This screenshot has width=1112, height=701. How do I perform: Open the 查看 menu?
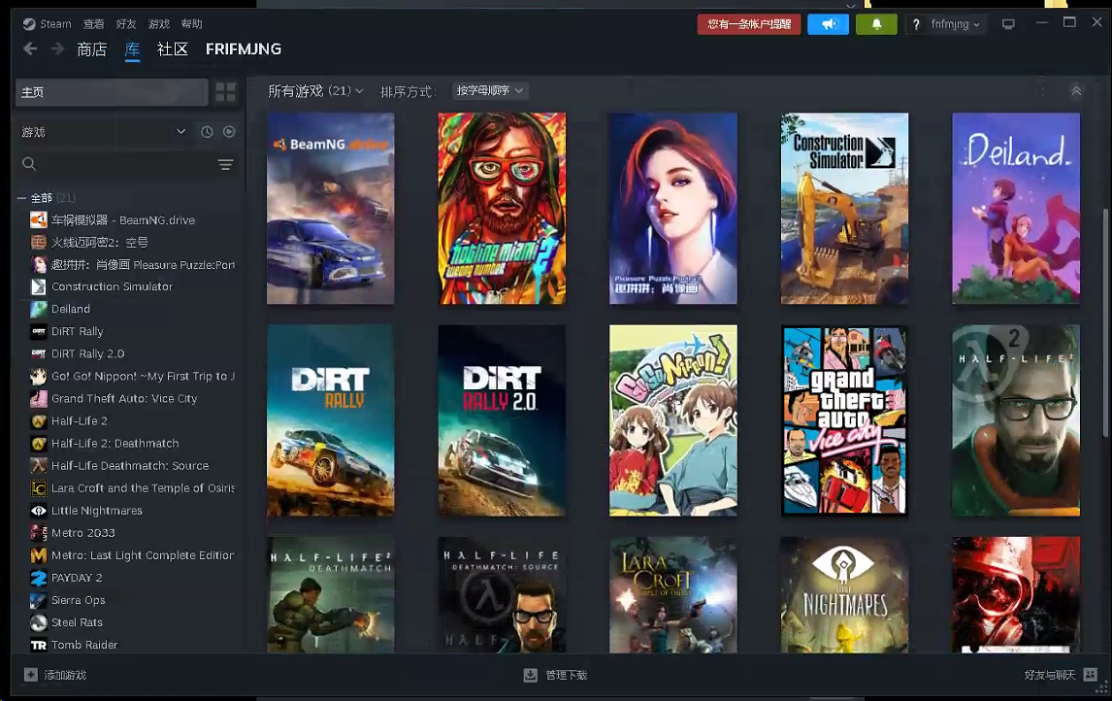(93, 24)
